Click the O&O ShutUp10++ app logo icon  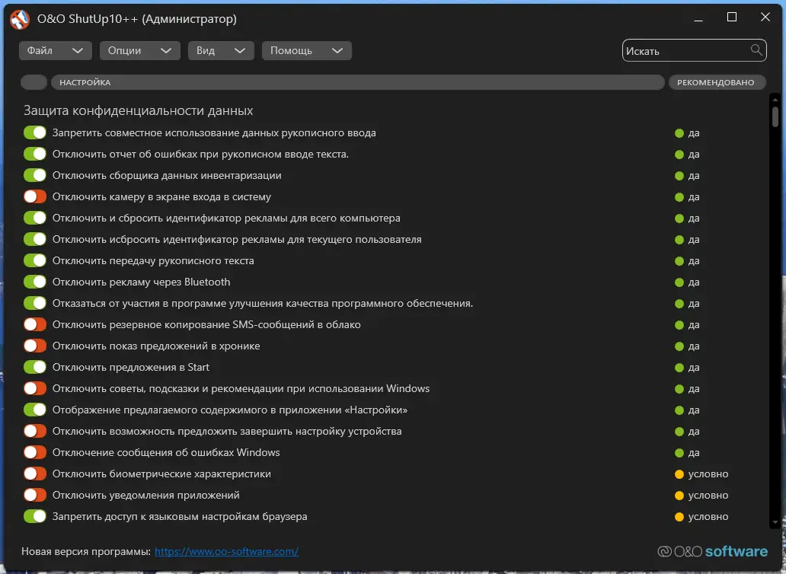coord(20,19)
